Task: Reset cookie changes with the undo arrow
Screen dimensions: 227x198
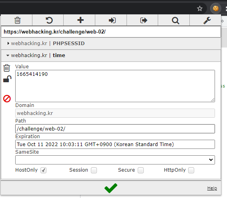Action: pyautogui.click(x=49, y=20)
